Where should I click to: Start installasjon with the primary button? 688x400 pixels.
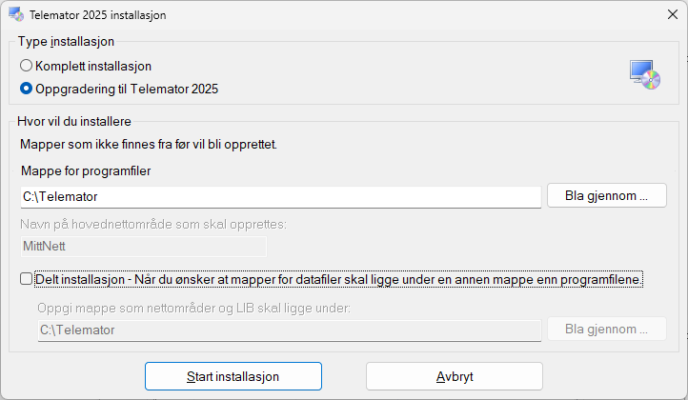tap(233, 376)
